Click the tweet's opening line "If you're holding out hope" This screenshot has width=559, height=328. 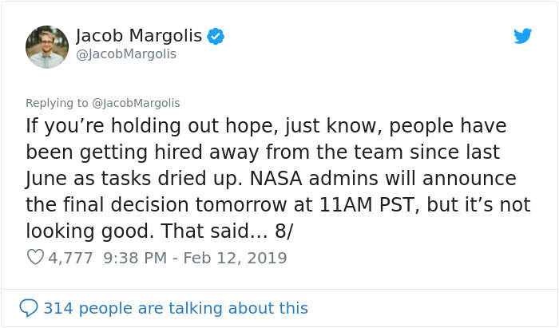[129, 126]
